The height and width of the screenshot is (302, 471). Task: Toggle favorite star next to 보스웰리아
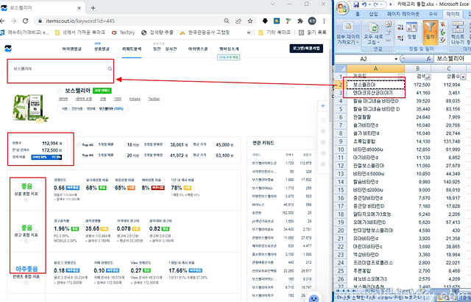click(60, 91)
